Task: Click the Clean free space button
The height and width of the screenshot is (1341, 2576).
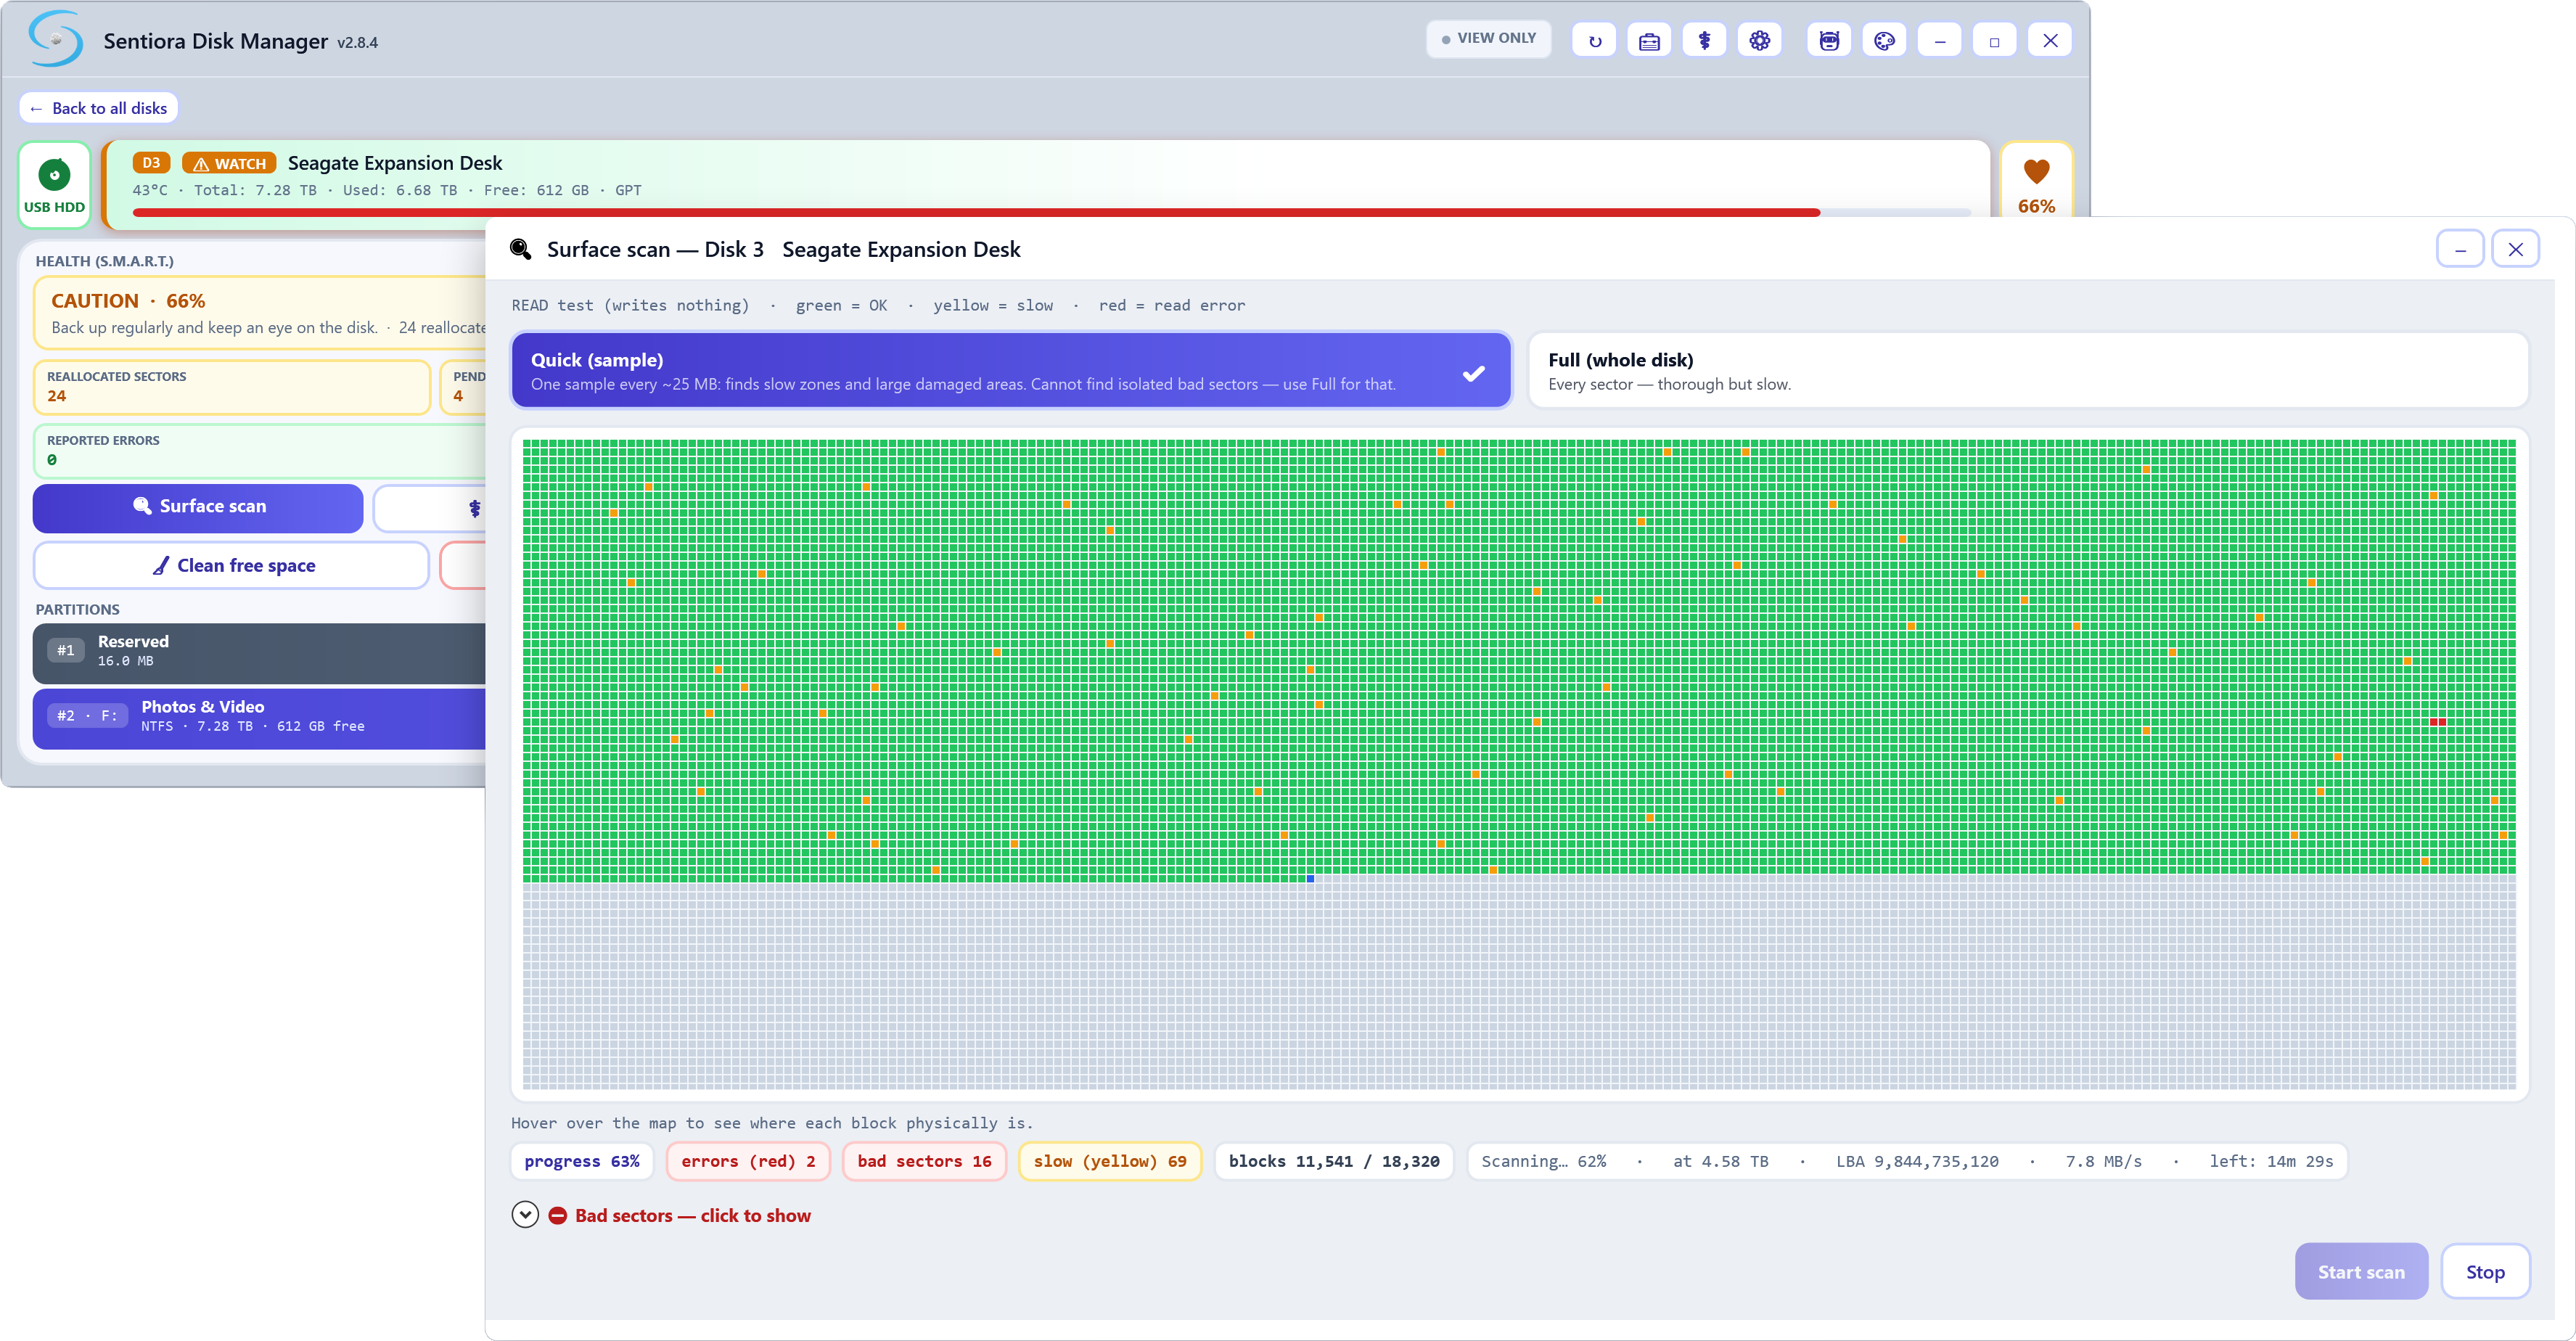Action: [x=231, y=565]
